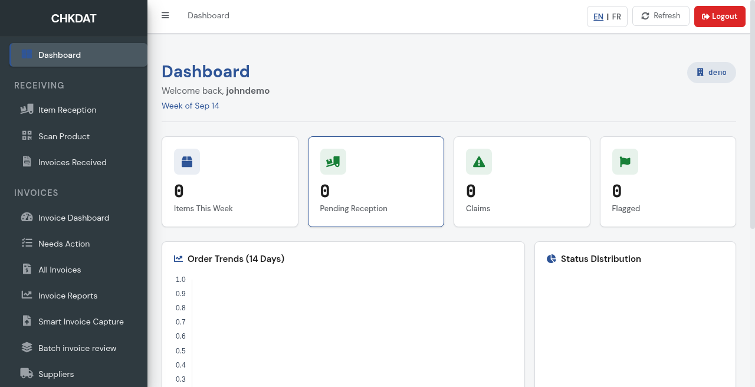Open the Flagged stat card
This screenshot has width=755, height=387.
[x=668, y=182]
